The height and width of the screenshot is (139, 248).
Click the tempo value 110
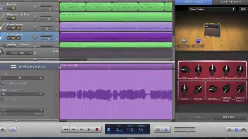[x=130, y=130]
